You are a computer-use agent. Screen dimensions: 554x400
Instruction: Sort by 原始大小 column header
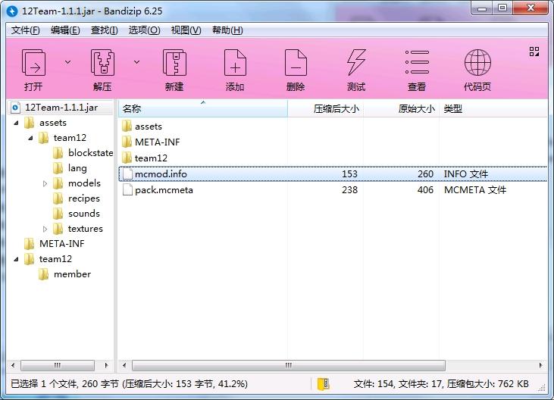tap(402, 108)
